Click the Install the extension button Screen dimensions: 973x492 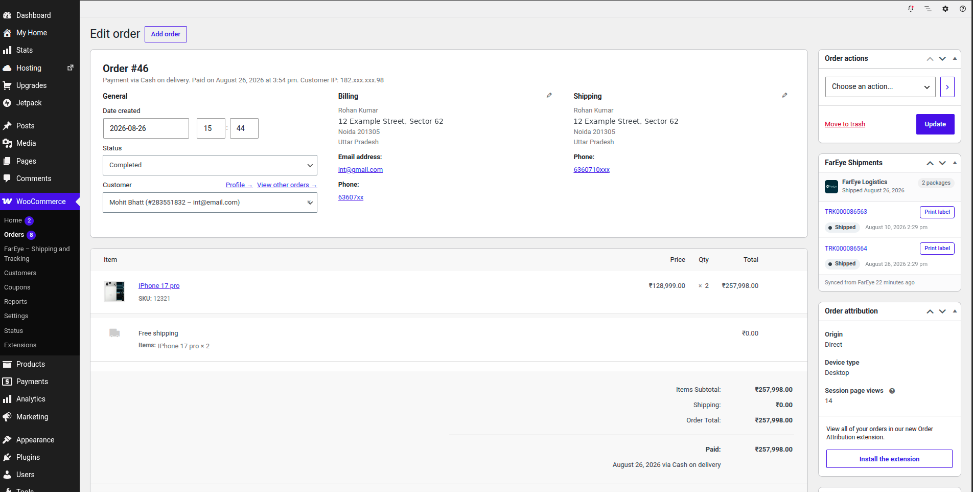(889, 459)
